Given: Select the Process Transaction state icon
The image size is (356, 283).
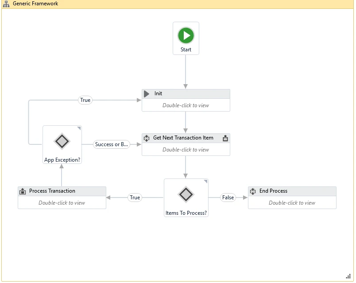Looking at the screenshot, I should pos(23,191).
